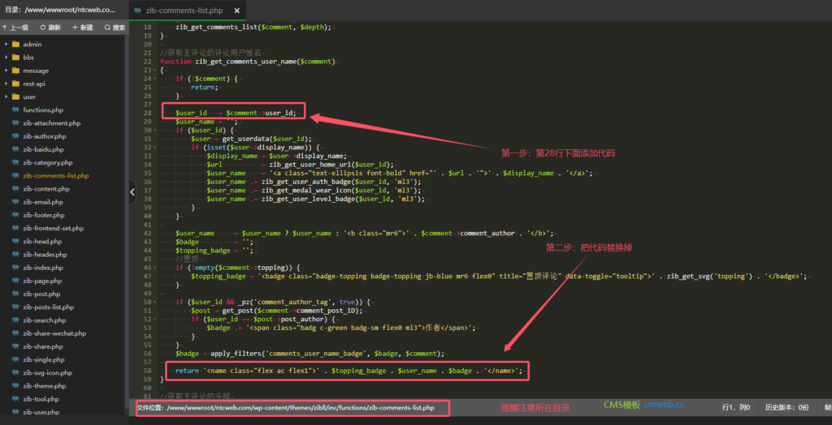
Task: Place cursor on apply_filters line 56
Action: (x=310, y=354)
